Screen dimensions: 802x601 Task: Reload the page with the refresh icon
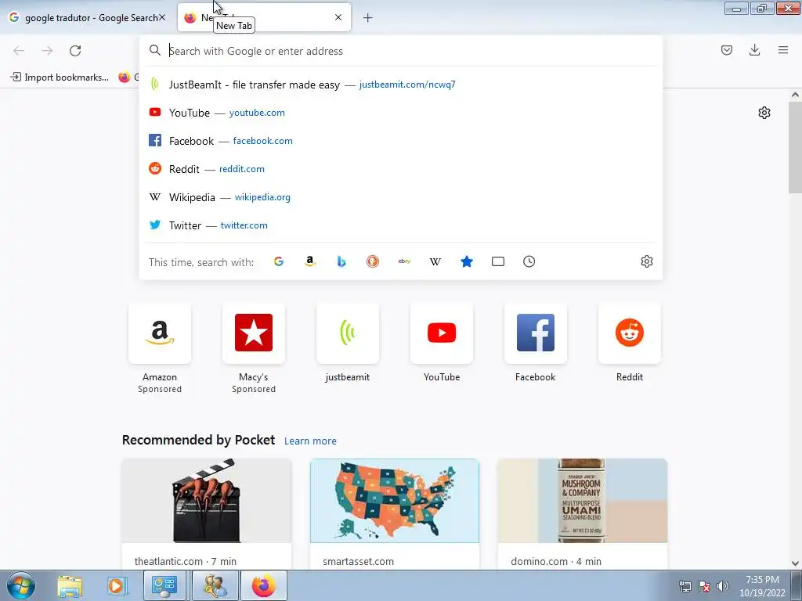point(75,51)
